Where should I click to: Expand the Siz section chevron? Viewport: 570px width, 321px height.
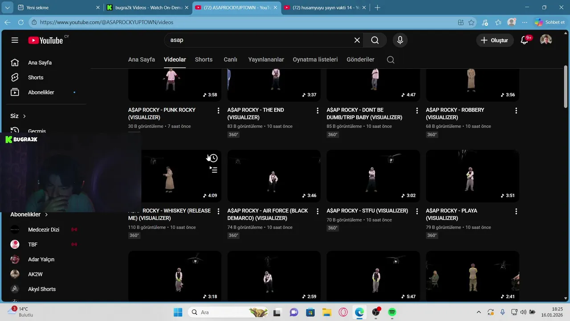[24, 116]
